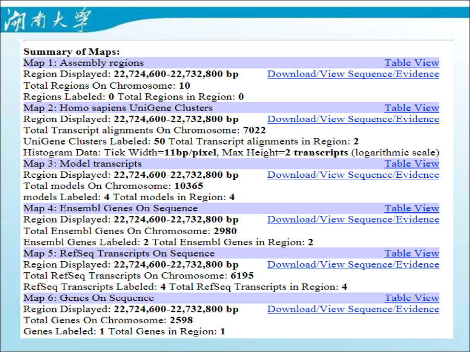
Task: Click the 'Summary of Maps:' heading
Action: click(x=72, y=52)
